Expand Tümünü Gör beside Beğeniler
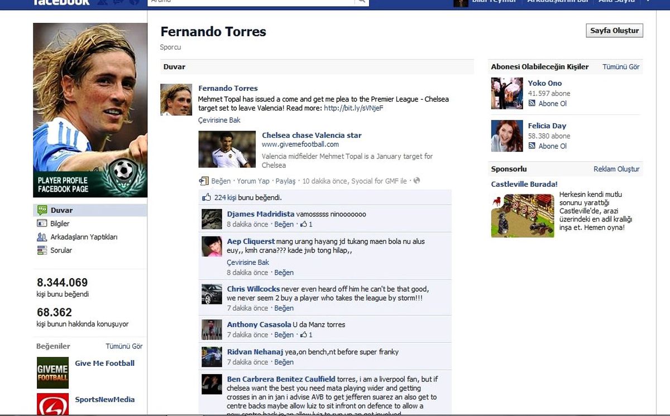The width and height of the screenshot is (670, 416). pyautogui.click(x=124, y=346)
